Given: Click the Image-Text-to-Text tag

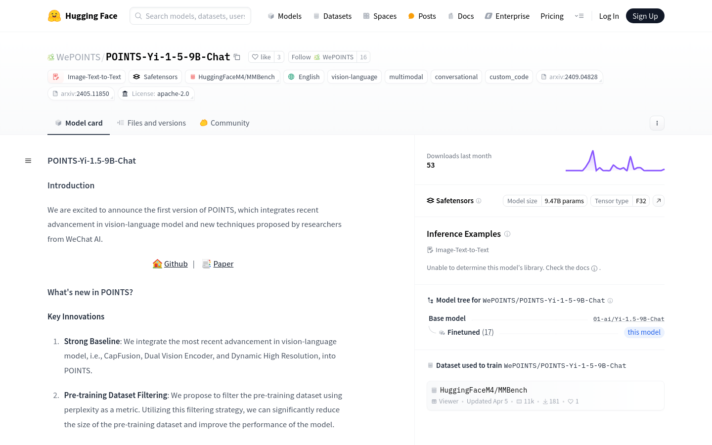Looking at the screenshot, I should click(87, 77).
